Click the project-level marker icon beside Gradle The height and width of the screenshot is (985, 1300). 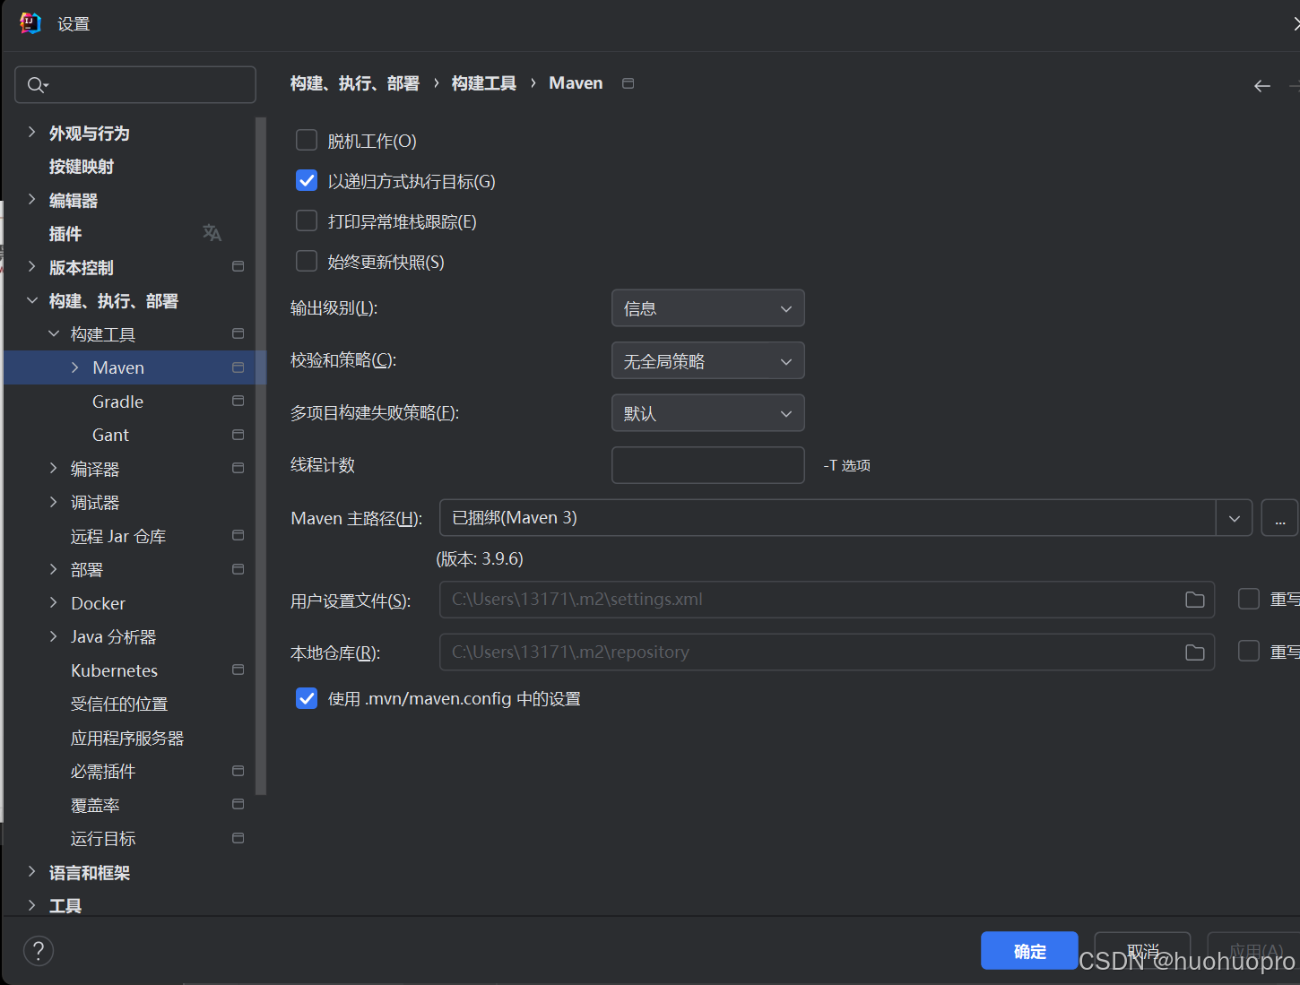pos(238,401)
